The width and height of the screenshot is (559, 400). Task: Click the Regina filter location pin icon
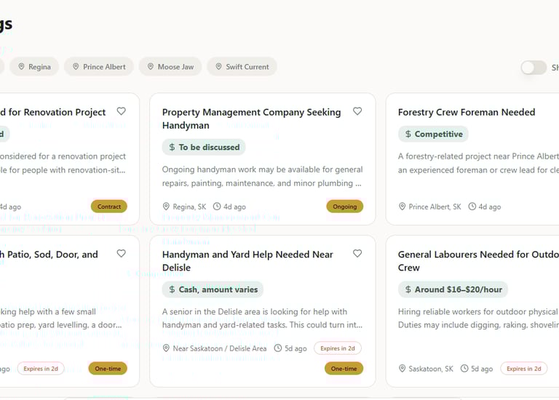coord(22,67)
